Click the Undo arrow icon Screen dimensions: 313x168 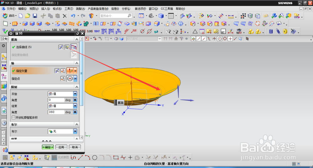pyautogui.click(x=73, y=16)
